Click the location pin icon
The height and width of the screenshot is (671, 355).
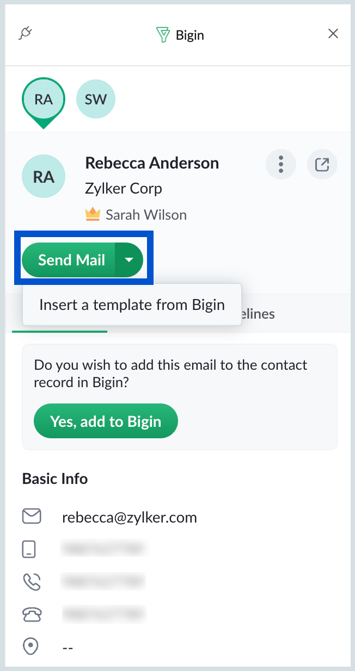[x=31, y=647]
